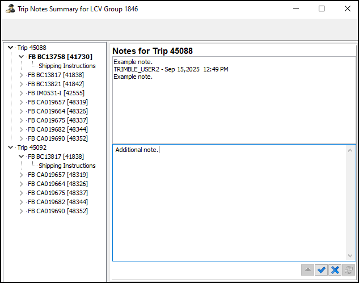The image size is (359, 283).
Task: Expand FB BC13817 [41838] under Trip 45088
Action: click(21, 75)
